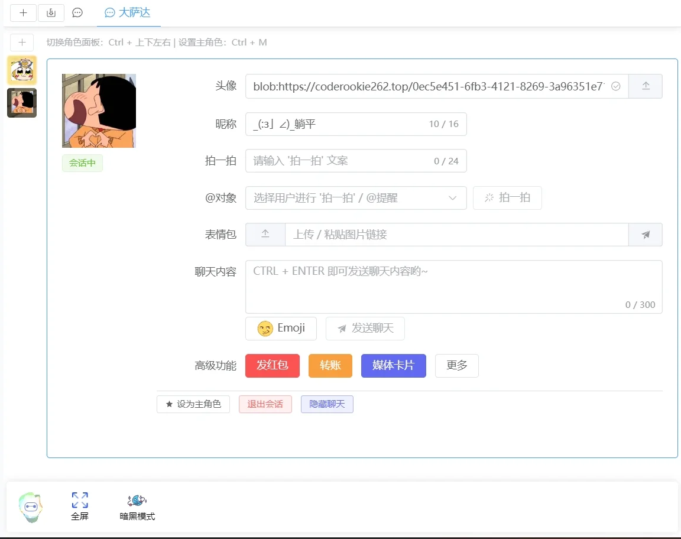Click the import/download icon in top toolbar
Image resolution: width=681 pixels, height=539 pixels.
(x=51, y=12)
